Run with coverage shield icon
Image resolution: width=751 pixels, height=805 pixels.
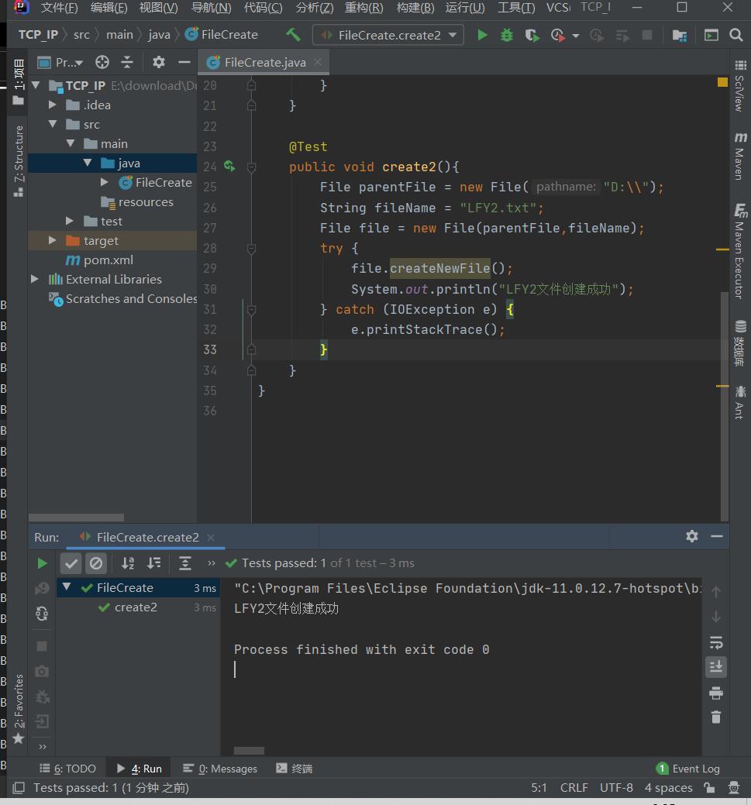coord(532,35)
